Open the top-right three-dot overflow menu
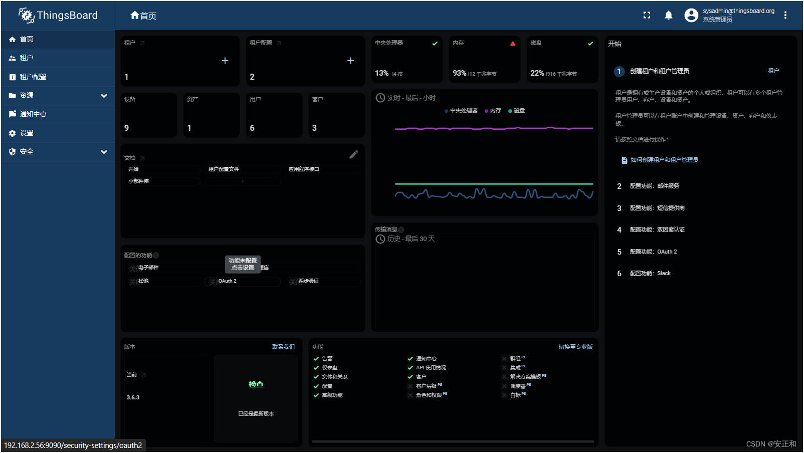The height and width of the screenshot is (453, 804). [786, 15]
